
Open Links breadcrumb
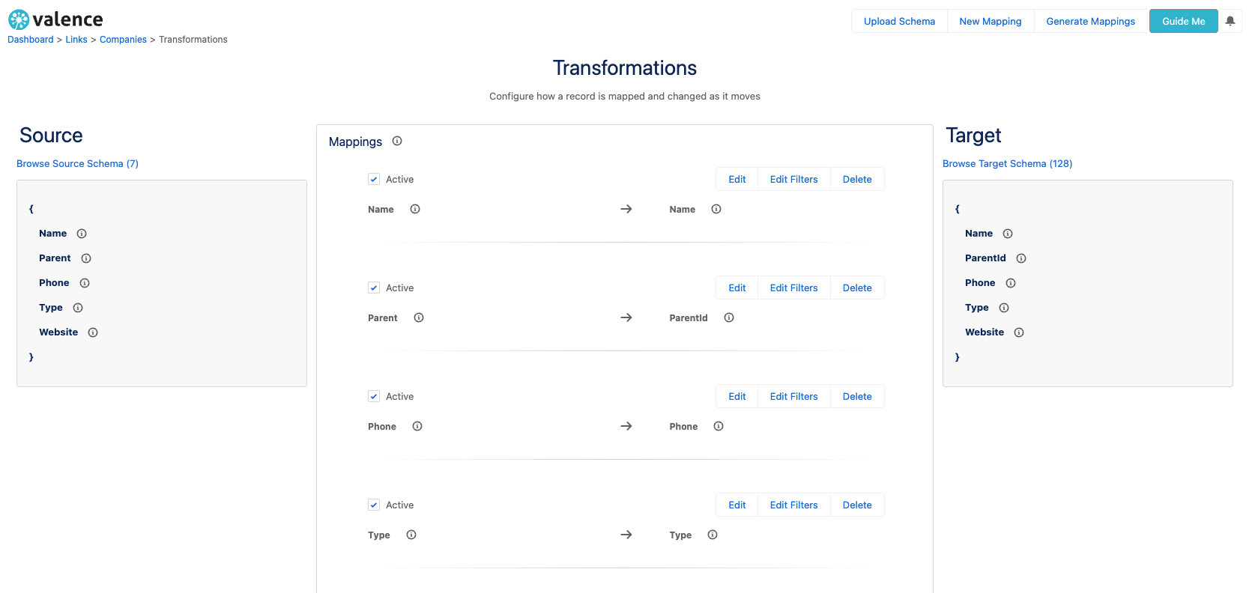[76, 40]
